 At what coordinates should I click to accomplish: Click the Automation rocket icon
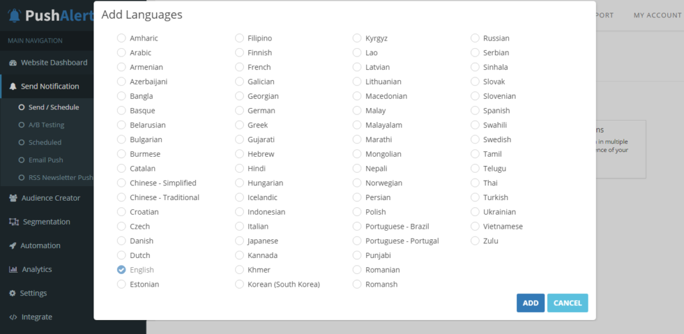(13, 245)
